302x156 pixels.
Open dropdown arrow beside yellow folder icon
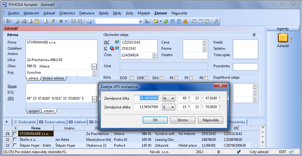click(x=161, y=21)
